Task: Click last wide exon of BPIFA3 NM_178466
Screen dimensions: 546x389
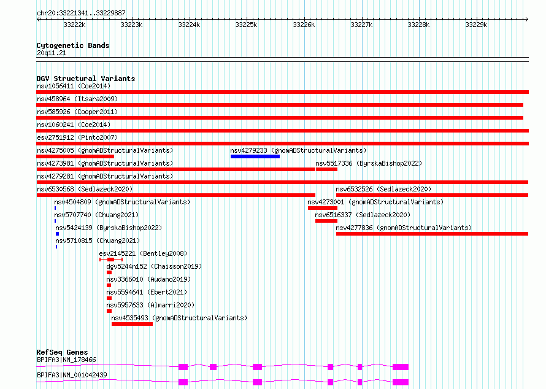Action: [401, 367]
